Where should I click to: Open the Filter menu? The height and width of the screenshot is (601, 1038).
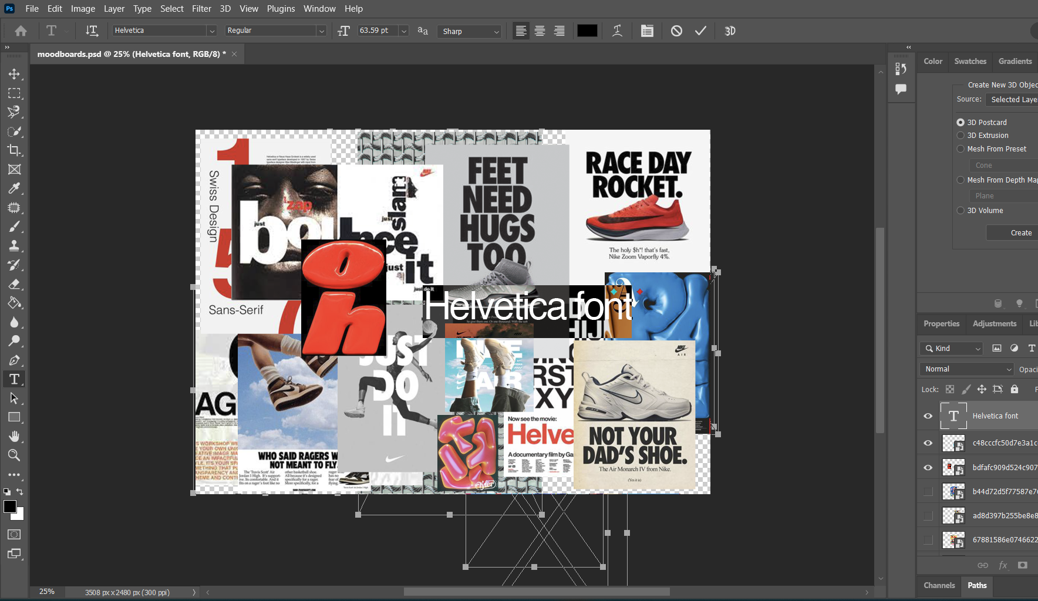pos(201,9)
